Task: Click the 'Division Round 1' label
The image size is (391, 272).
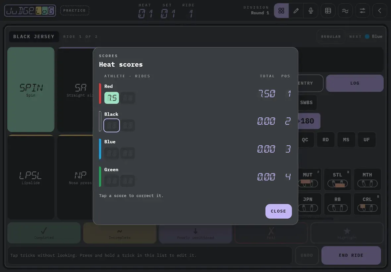Action: 256,10
